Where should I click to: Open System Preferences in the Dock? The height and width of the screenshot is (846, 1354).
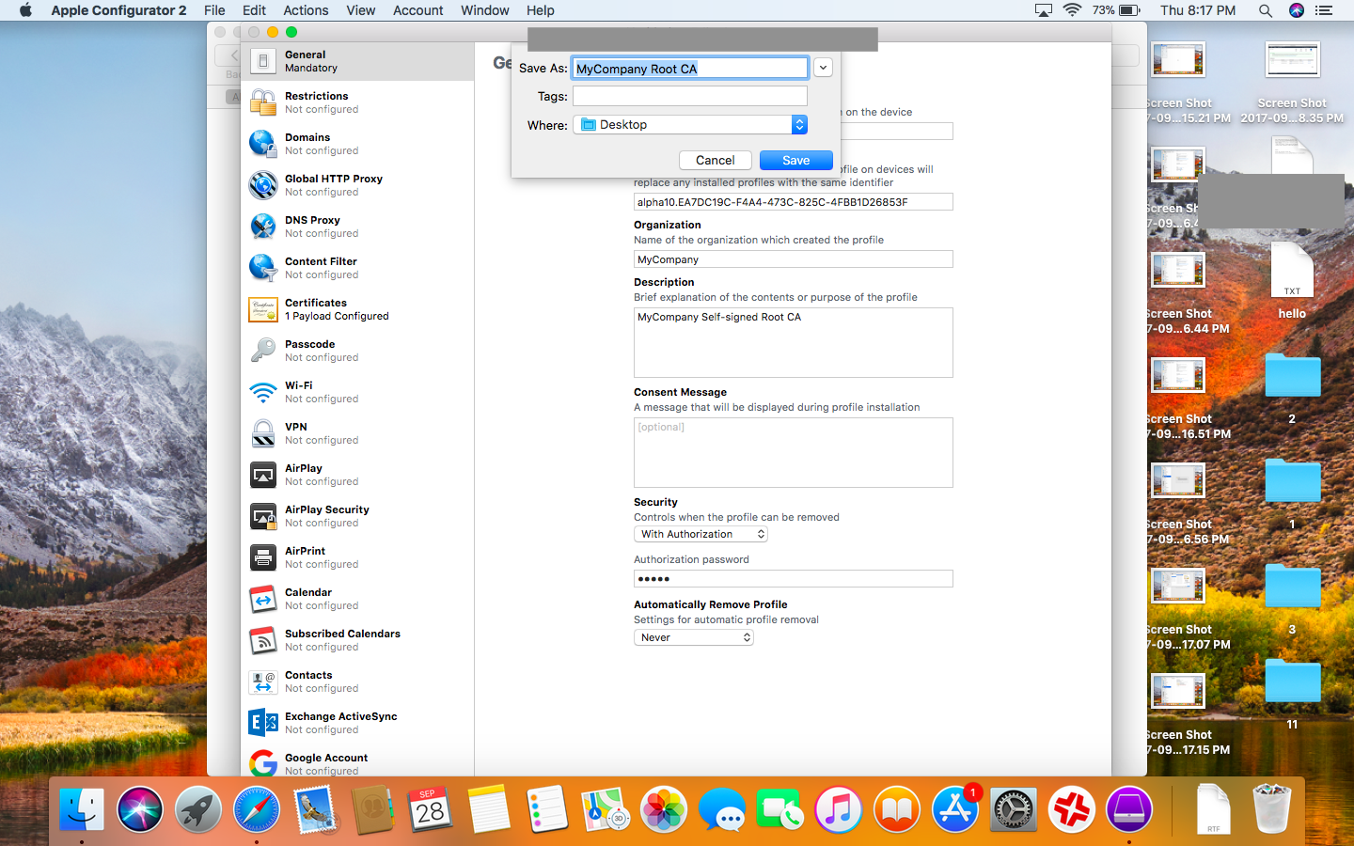[x=1014, y=809]
